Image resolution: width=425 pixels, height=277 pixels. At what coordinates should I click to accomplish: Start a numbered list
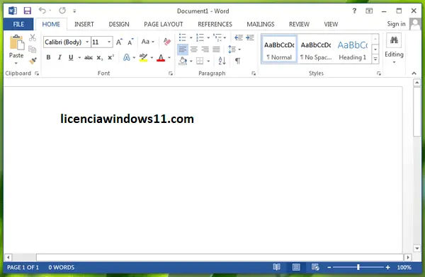200,37
